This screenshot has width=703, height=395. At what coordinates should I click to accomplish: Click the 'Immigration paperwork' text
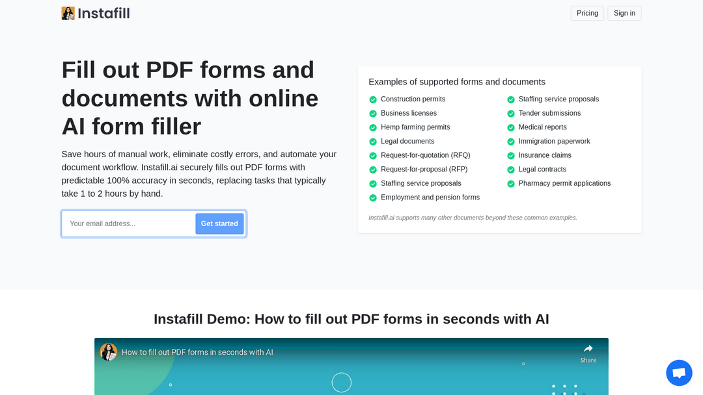[554, 141]
